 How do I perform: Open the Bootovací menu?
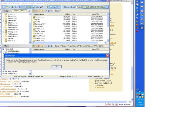pos(17,3)
